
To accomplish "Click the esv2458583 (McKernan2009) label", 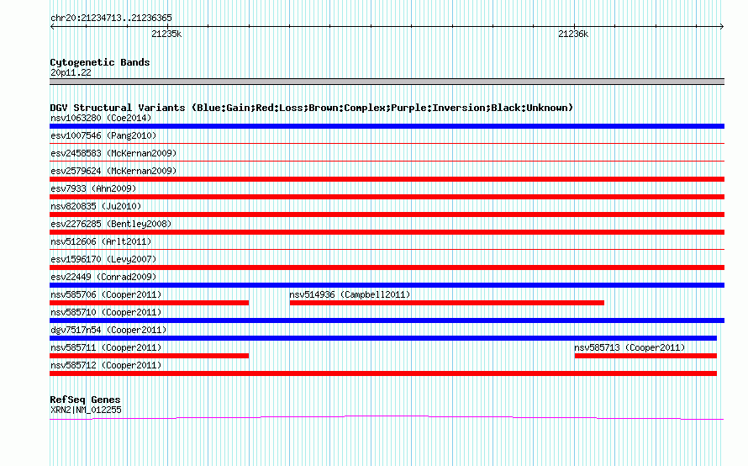I will [113, 153].
